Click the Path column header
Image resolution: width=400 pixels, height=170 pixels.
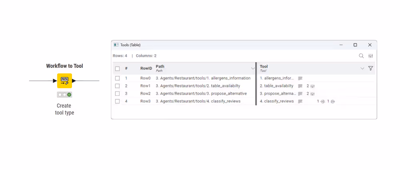tap(160, 68)
